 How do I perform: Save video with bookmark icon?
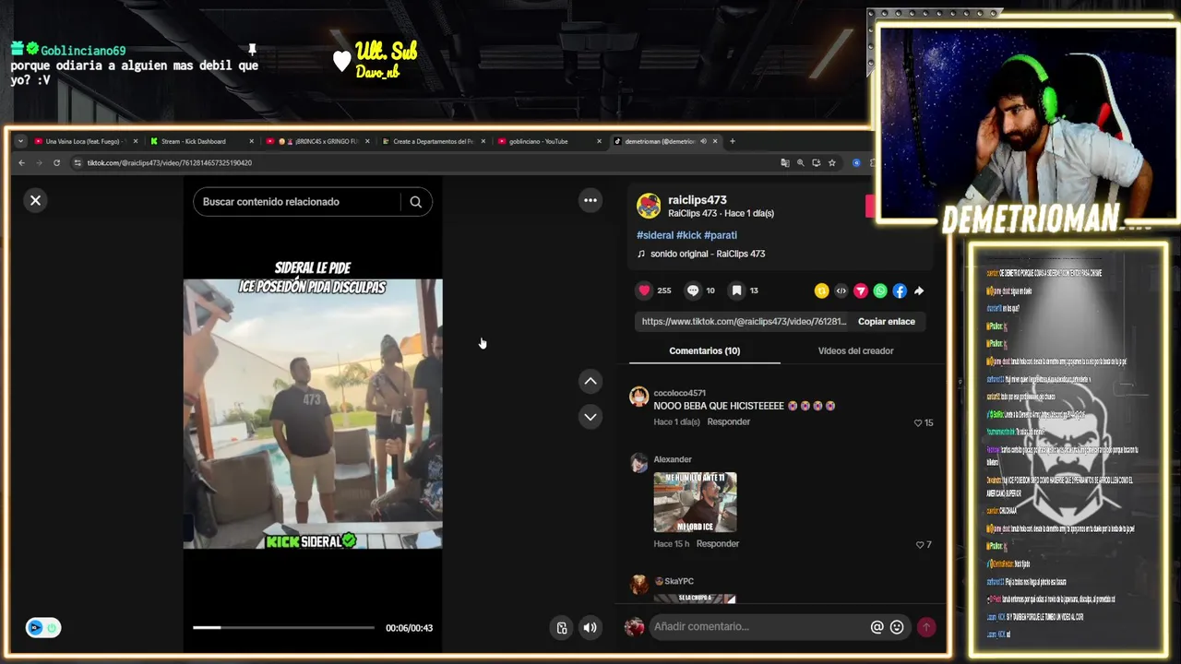[x=736, y=290]
